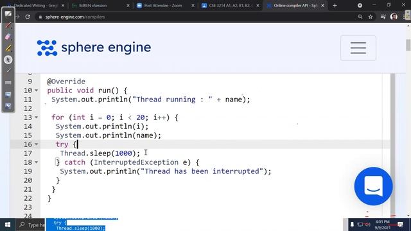Open the notification center icon
Image resolution: width=411 pixels, height=231 pixels.
point(400,225)
